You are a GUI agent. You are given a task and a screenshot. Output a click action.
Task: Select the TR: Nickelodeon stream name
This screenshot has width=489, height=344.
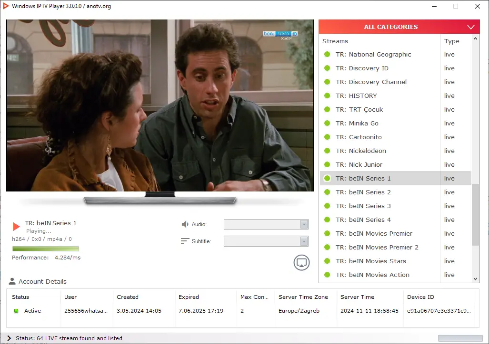(x=361, y=151)
